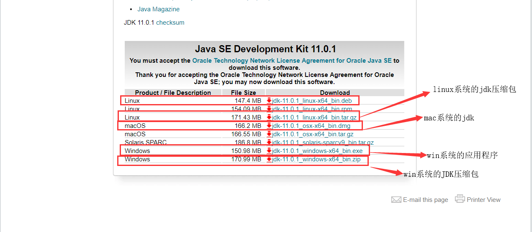Open the Oracle Technology Network License Agreement link
Image resolution: width=532 pixels, height=232 pixels.
[x=292, y=61]
